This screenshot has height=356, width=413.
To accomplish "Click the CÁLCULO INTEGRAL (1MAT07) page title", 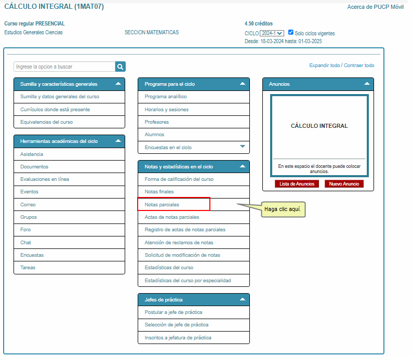I will pos(54,6).
